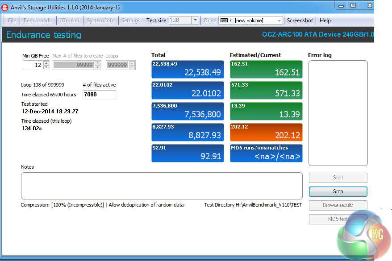
Task: Decrease Min GiB Free with down arrow
Action: tap(46, 67)
